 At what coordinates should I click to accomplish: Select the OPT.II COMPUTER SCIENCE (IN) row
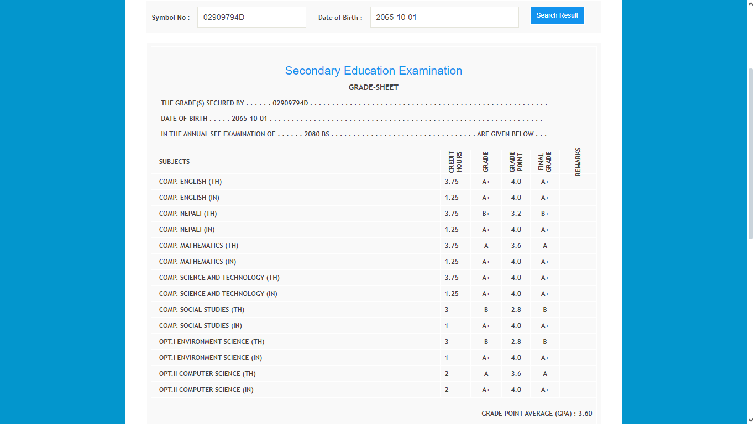[x=206, y=390]
